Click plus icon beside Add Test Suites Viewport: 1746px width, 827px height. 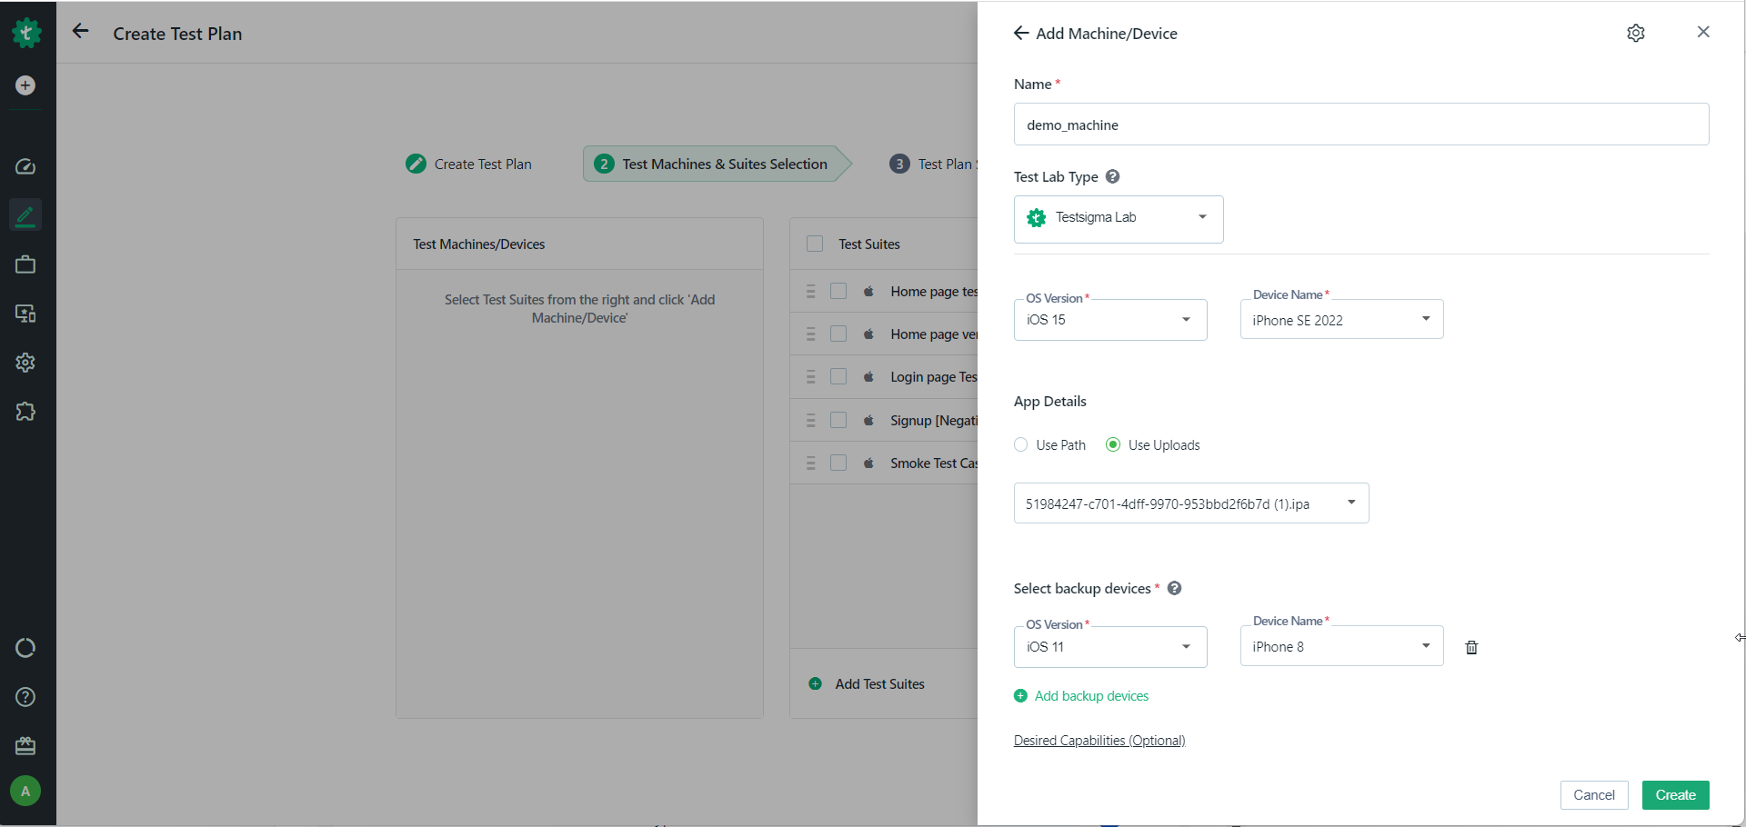tap(815, 683)
